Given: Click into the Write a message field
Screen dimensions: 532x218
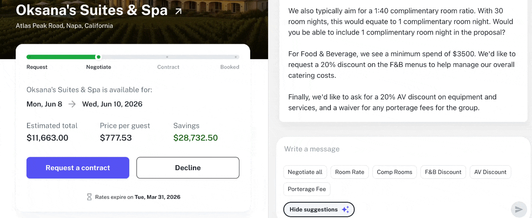Looking at the screenshot, I should 399,149.
